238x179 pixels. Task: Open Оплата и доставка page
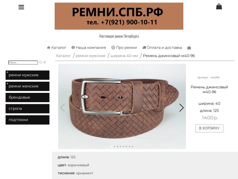pyautogui.click(x=162, y=48)
